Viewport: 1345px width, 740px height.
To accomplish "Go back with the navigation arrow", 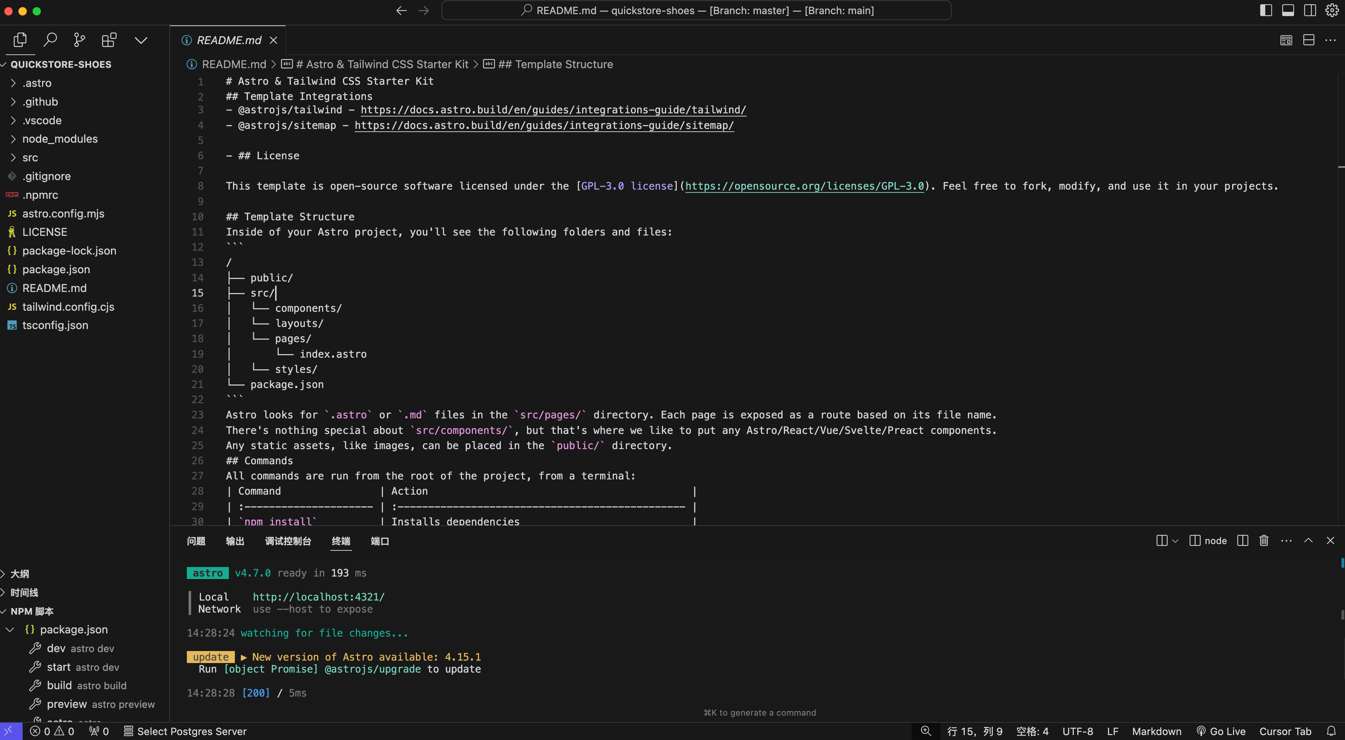I will 401,11.
